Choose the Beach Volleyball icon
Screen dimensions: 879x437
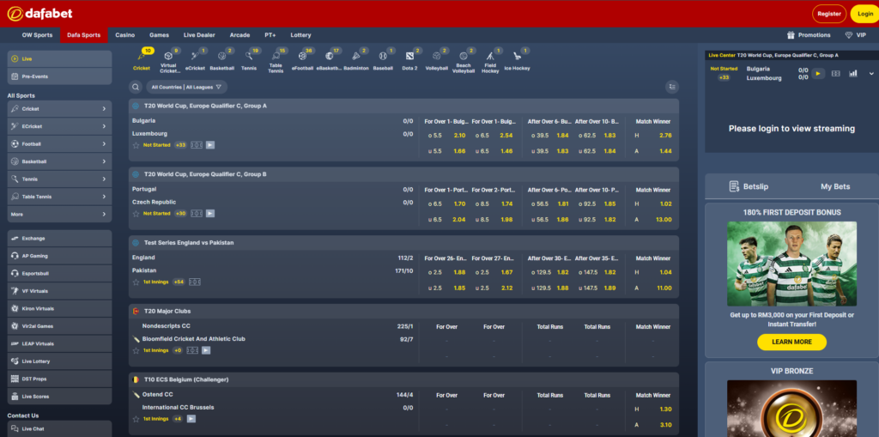[464, 61]
